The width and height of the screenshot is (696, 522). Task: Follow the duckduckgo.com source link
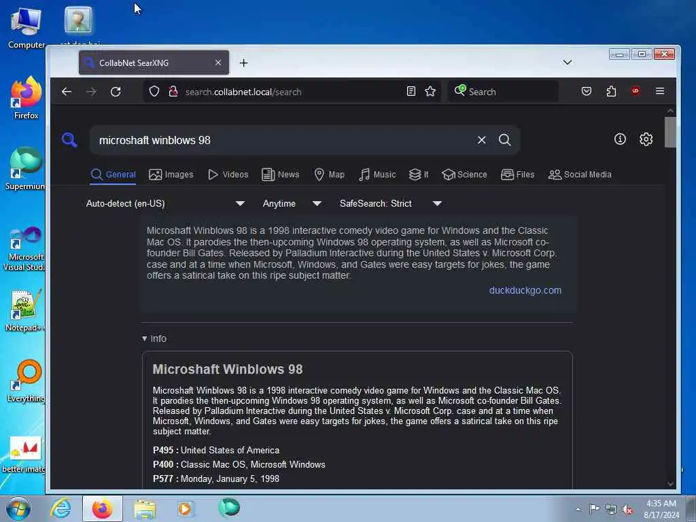click(x=525, y=290)
